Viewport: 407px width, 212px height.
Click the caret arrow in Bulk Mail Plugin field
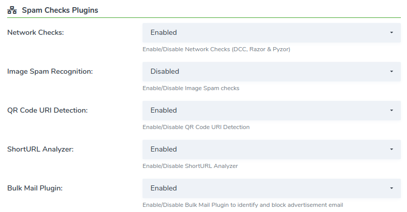click(x=392, y=188)
